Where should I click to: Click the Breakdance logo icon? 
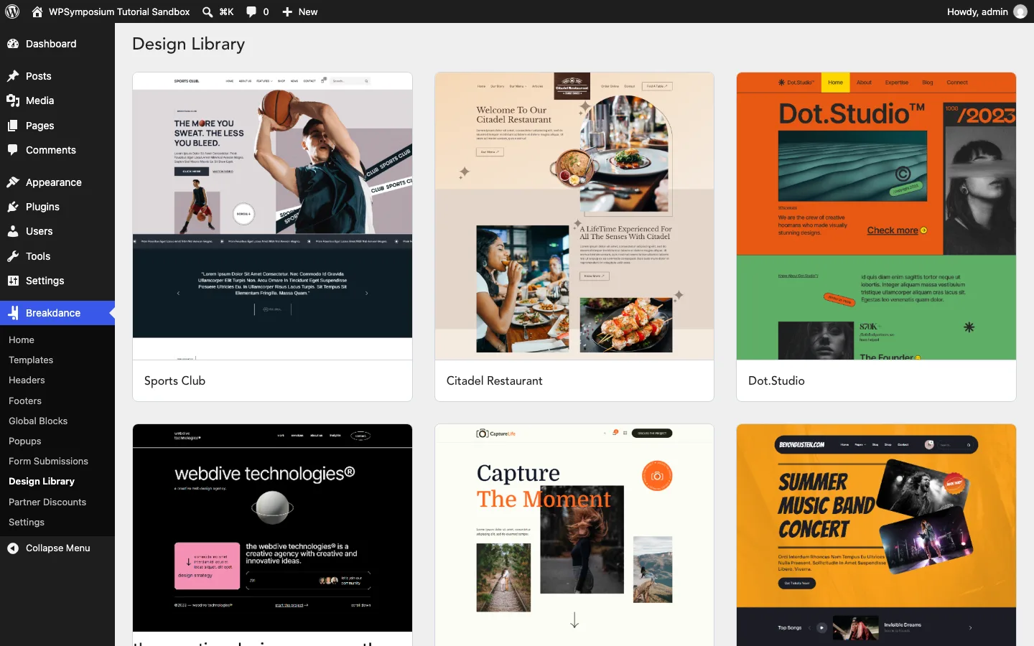(x=13, y=313)
